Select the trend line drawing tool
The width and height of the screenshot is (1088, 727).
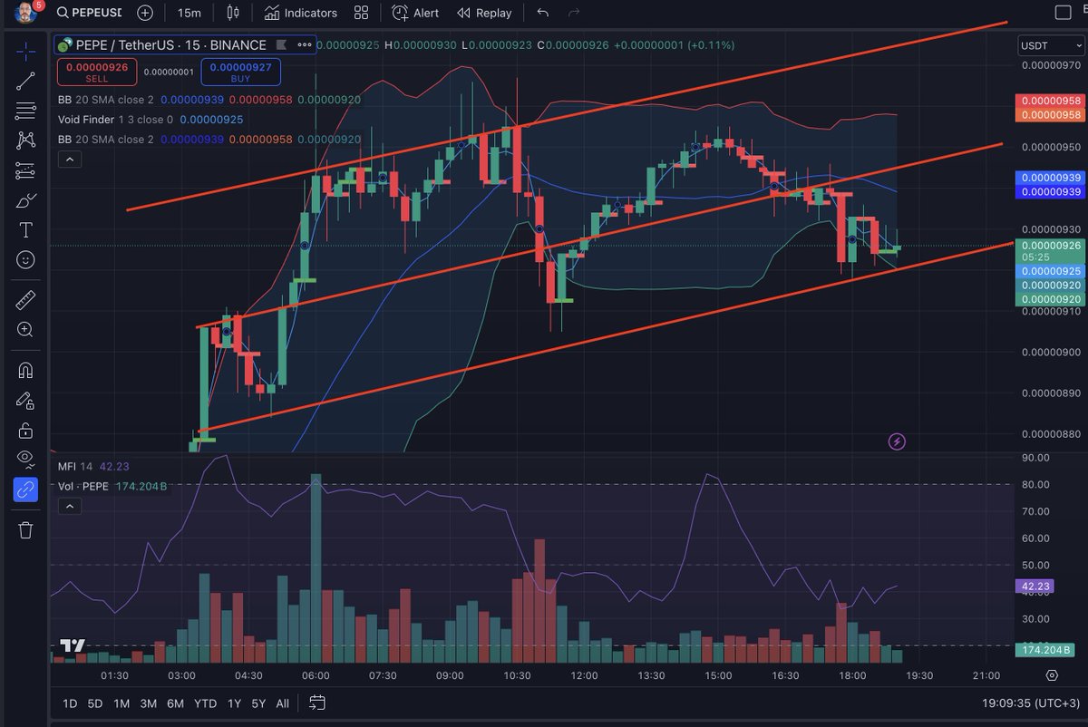coord(25,81)
